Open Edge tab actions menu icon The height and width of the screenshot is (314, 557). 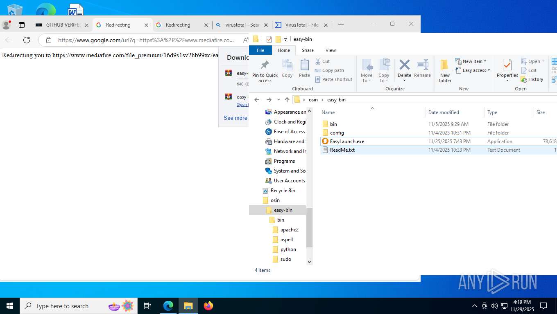pos(22,25)
